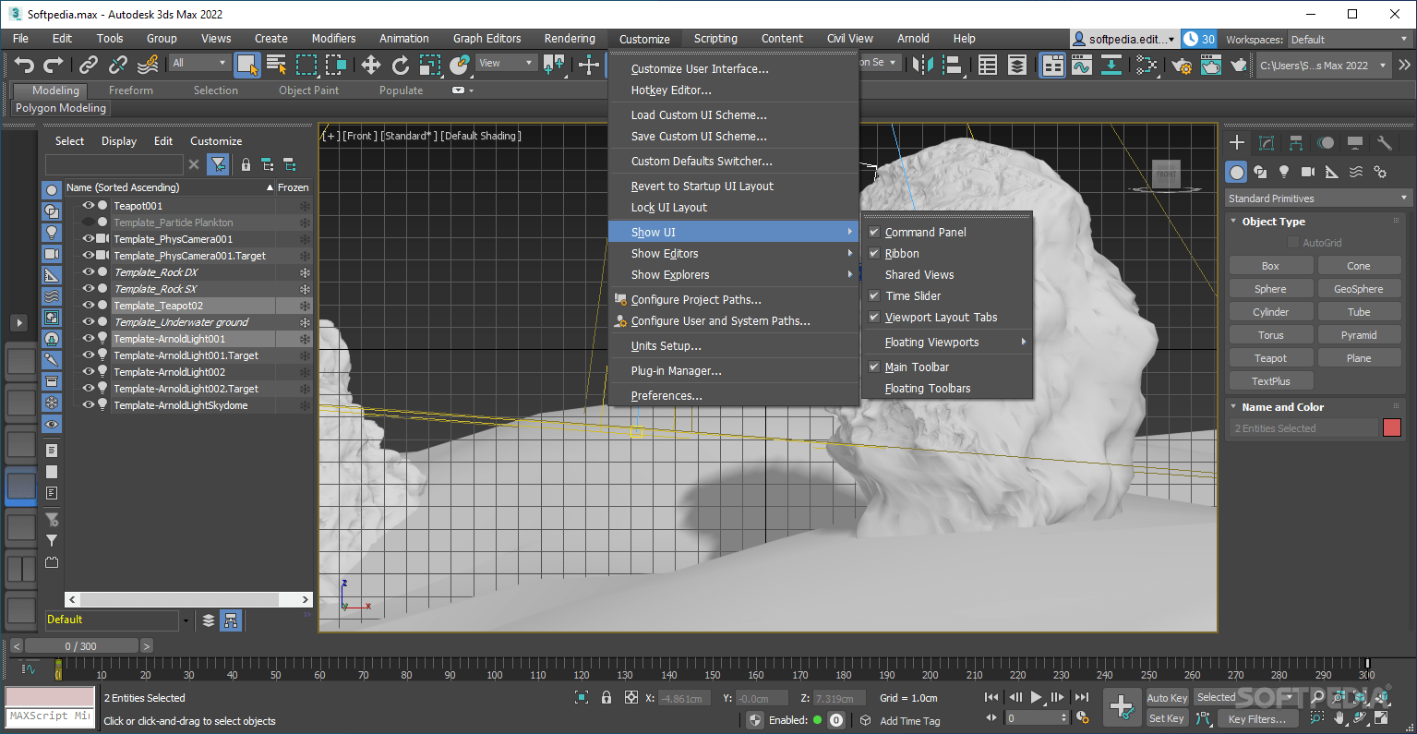Open the selection filter All dropdown
The image size is (1417, 734).
click(199, 63)
